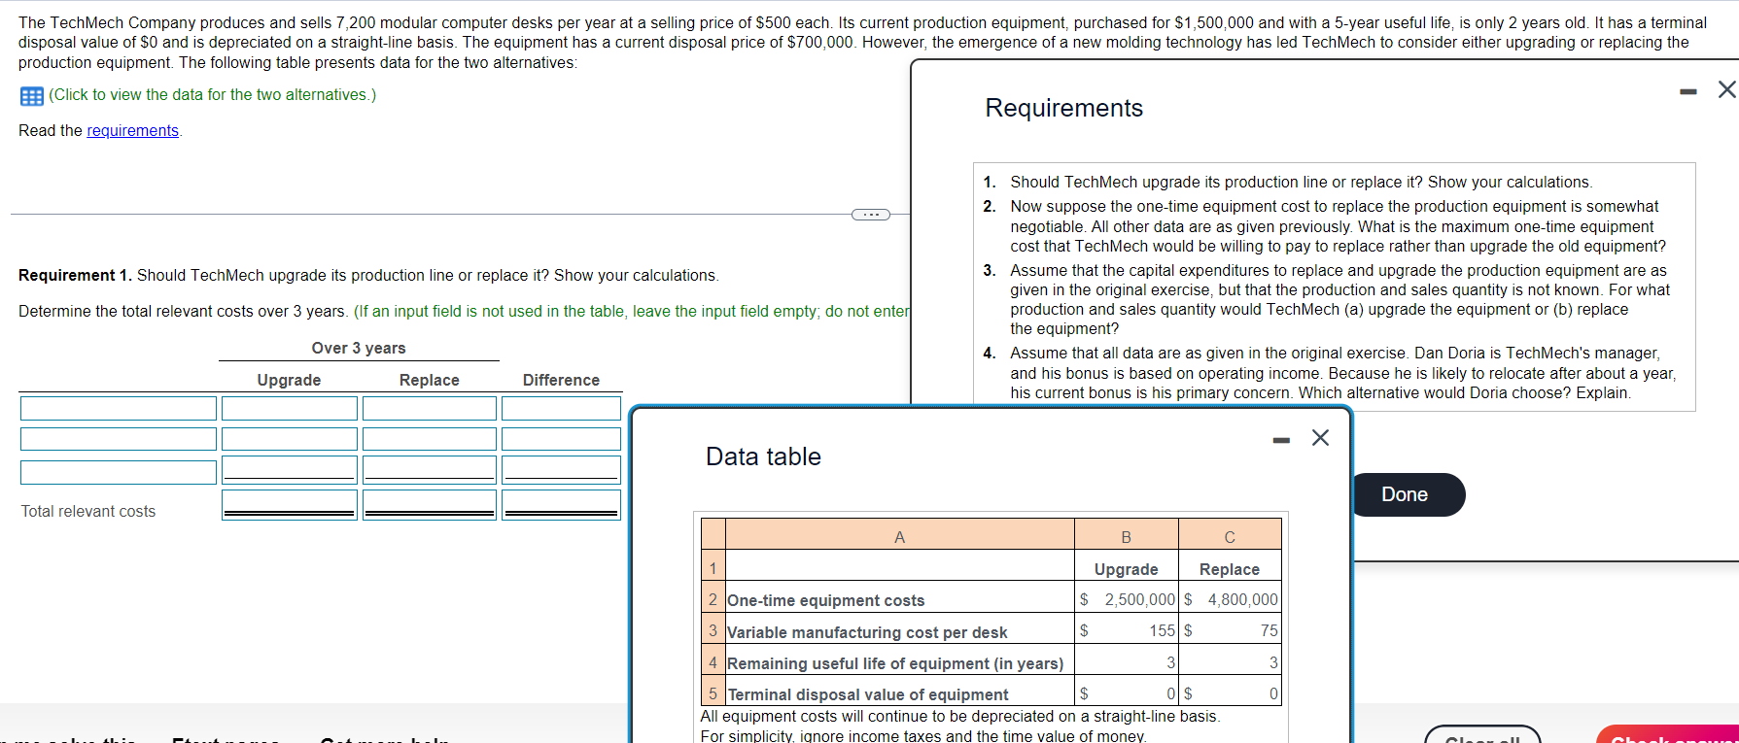Click Terminal disposal value of equipment label

point(868,694)
